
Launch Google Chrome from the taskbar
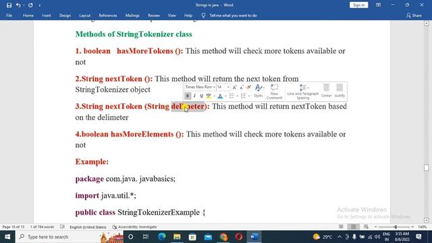tap(223, 237)
